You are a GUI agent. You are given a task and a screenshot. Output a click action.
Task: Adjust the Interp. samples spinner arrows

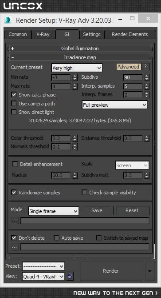point(147,86)
